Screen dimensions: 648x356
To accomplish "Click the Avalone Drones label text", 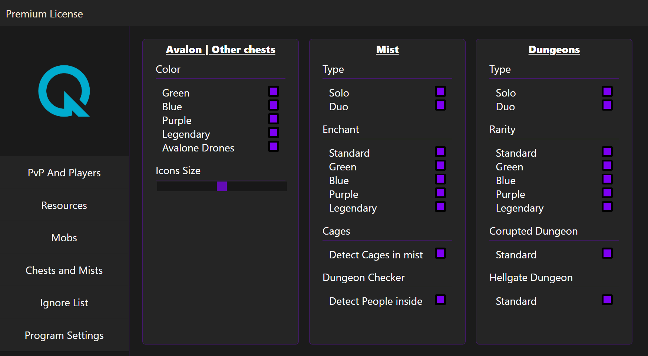I will (x=198, y=148).
